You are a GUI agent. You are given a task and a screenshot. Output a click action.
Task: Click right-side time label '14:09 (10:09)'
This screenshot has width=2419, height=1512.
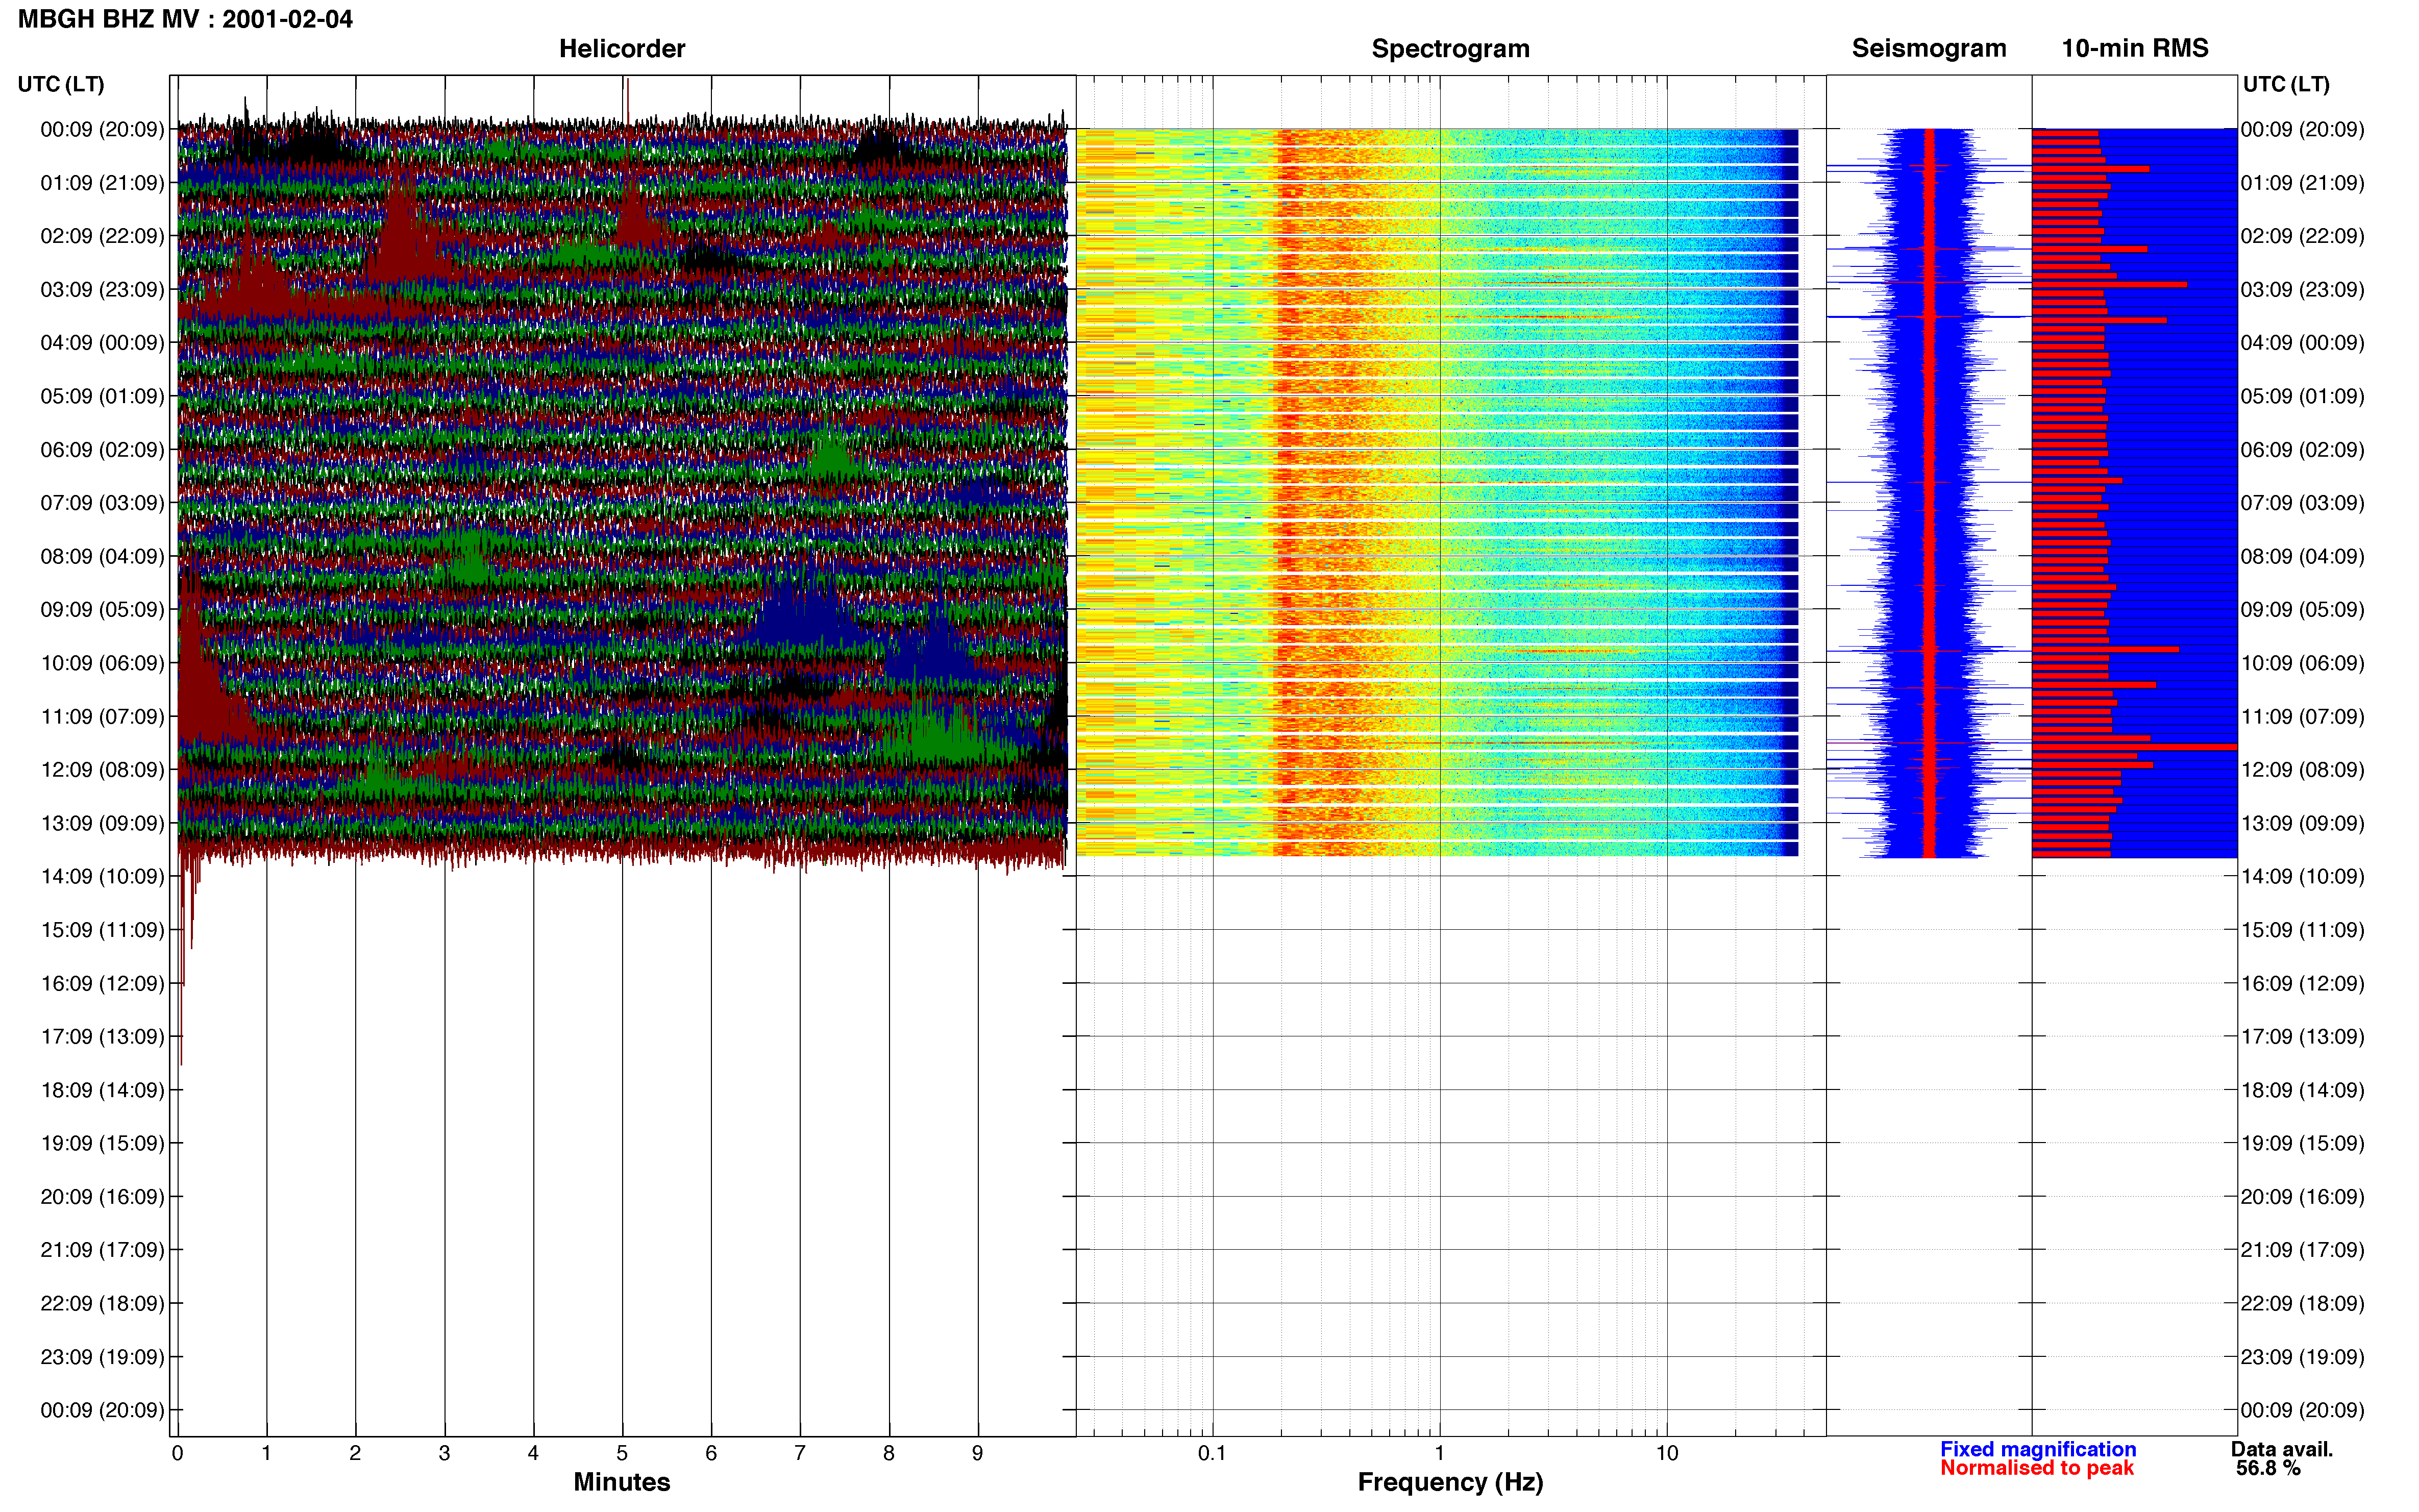[x=2302, y=877]
